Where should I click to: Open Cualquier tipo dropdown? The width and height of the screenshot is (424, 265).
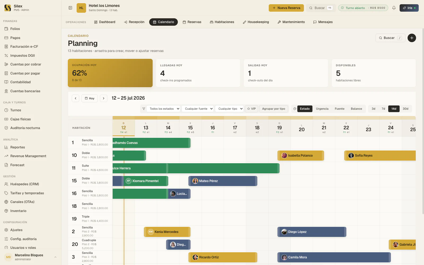229,109
